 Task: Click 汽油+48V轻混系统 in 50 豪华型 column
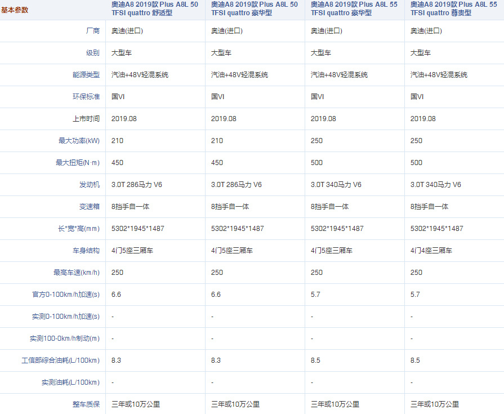click(239, 75)
